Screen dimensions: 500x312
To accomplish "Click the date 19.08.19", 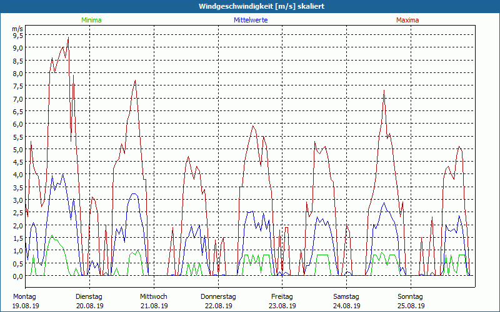I will click(x=26, y=306).
